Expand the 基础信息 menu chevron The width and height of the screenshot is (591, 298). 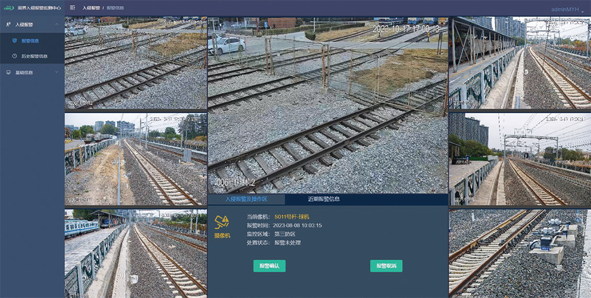pyautogui.click(x=57, y=73)
